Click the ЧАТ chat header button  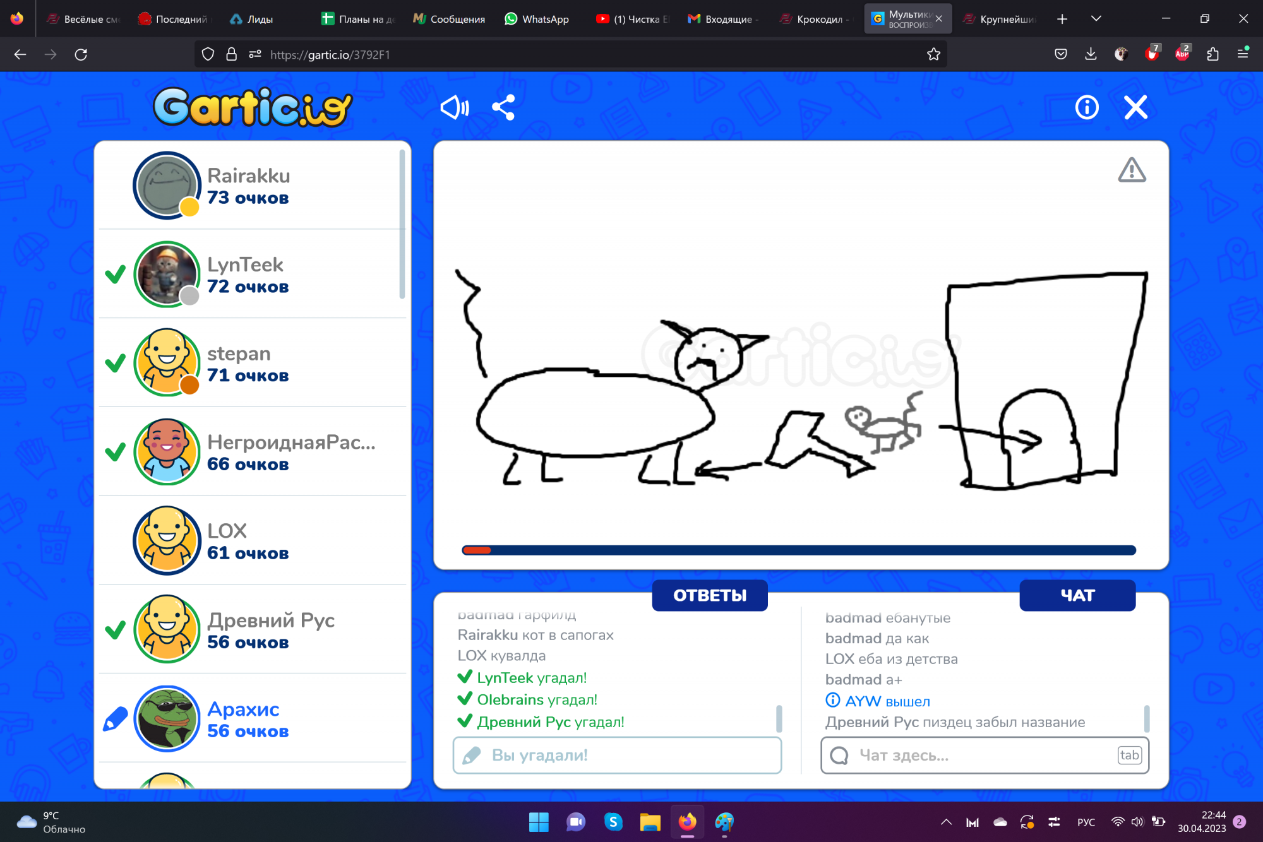(1077, 595)
